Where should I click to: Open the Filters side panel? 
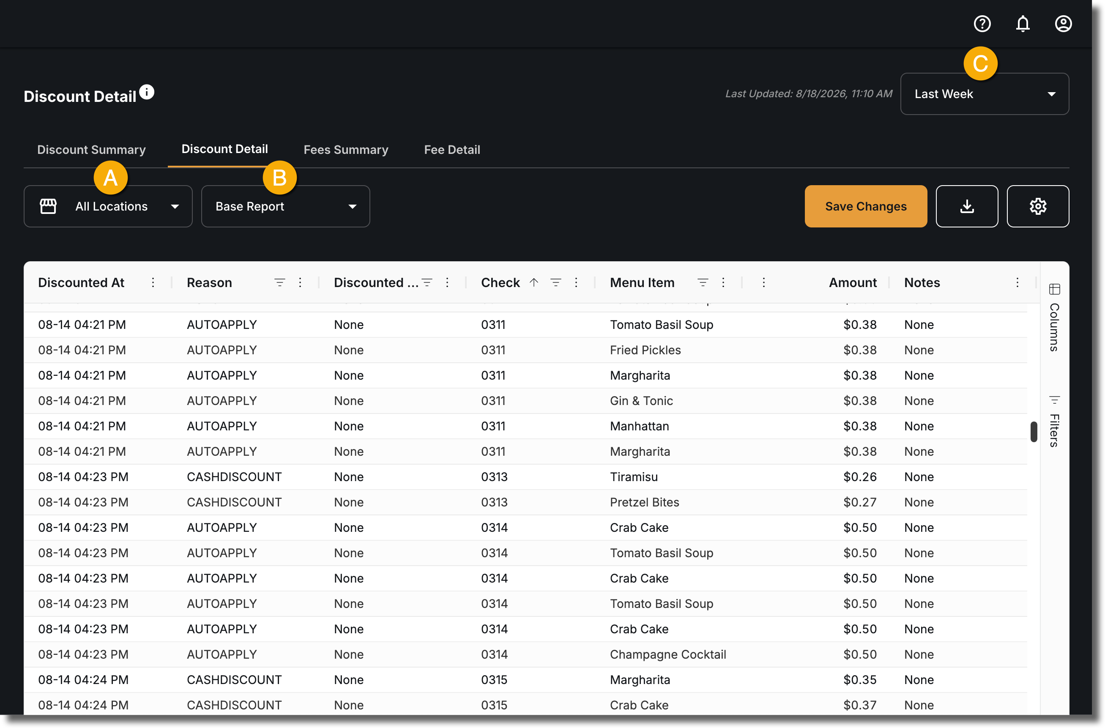[1054, 421]
